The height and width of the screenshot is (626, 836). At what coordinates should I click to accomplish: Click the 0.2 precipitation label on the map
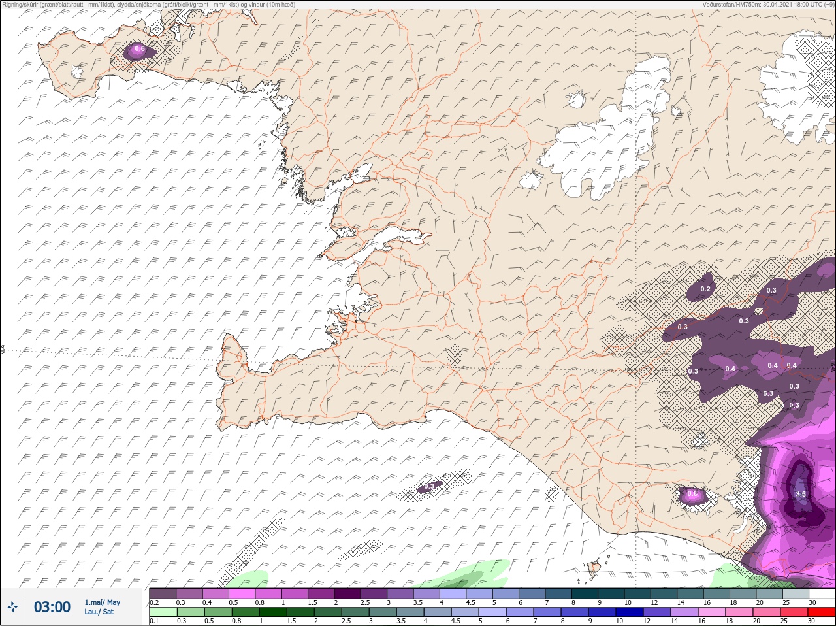click(705, 289)
